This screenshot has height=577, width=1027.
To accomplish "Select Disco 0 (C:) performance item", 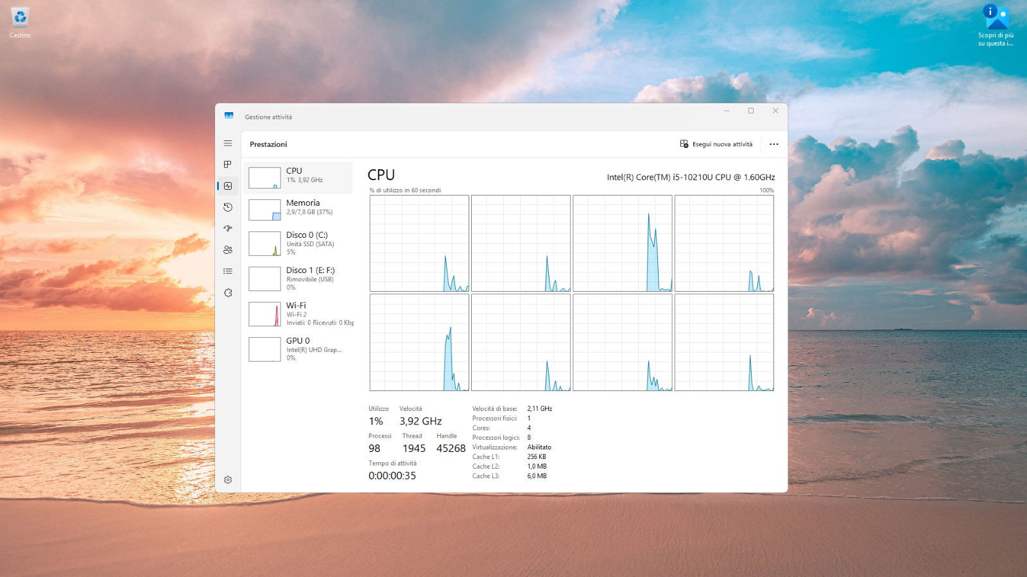I will (298, 244).
